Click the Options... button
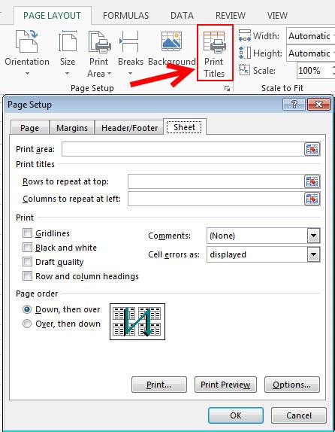 coord(292,385)
